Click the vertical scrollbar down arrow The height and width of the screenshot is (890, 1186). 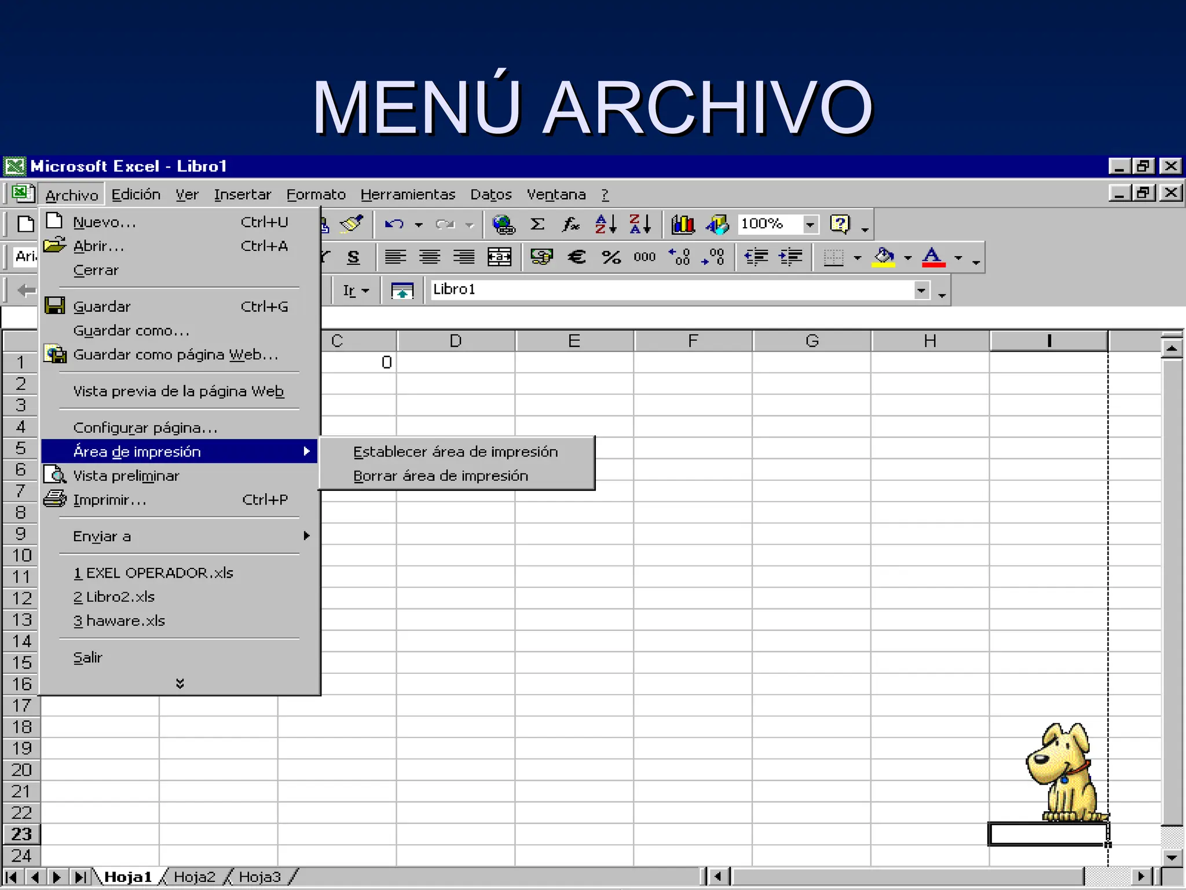coord(1172,857)
